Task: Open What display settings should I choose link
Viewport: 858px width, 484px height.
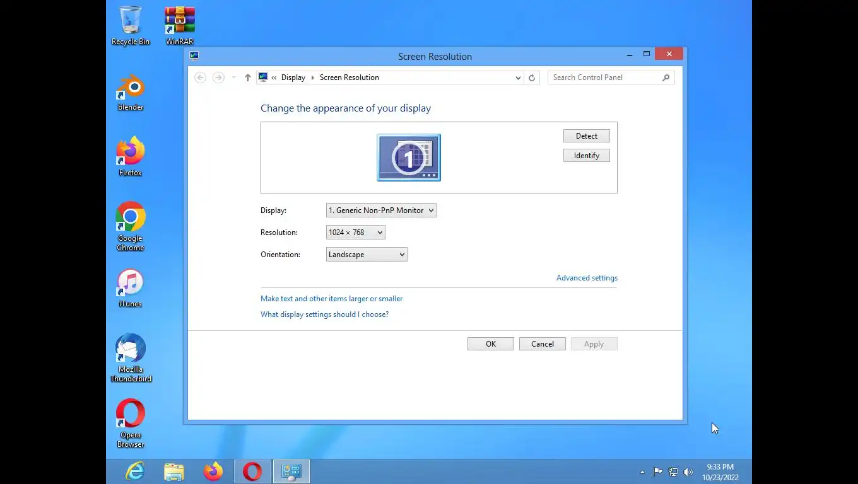Action: [324, 314]
